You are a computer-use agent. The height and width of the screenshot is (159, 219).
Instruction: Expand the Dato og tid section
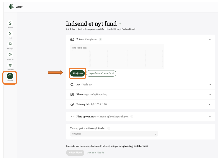coord(210,104)
